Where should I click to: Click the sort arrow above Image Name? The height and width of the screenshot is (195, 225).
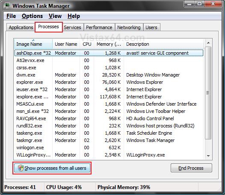(x=33, y=40)
